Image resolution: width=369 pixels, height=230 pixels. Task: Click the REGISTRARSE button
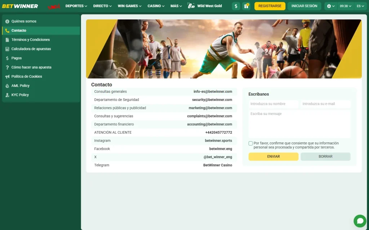pos(270,6)
